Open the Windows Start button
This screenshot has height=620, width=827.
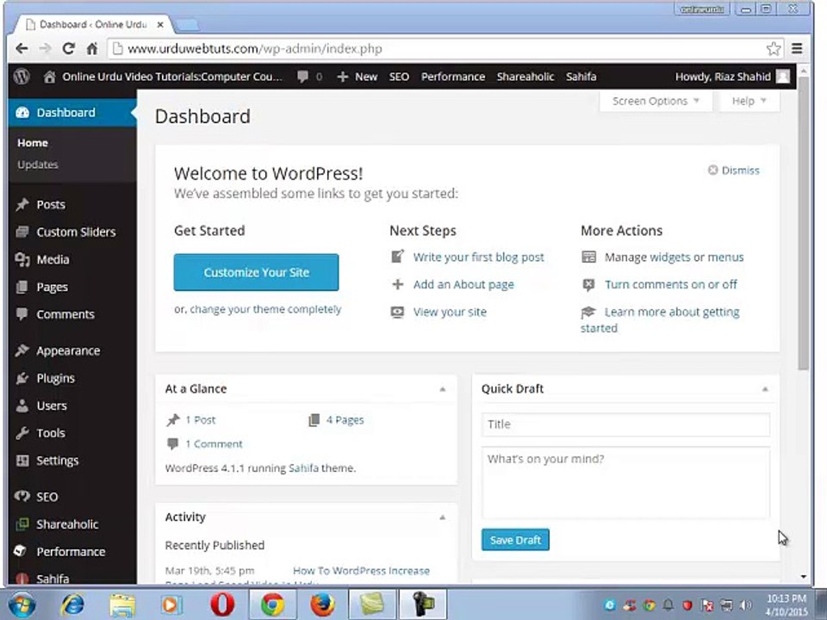22,604
